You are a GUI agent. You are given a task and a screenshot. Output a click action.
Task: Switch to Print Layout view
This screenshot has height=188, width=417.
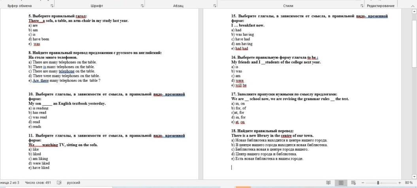tap(341, 183)
